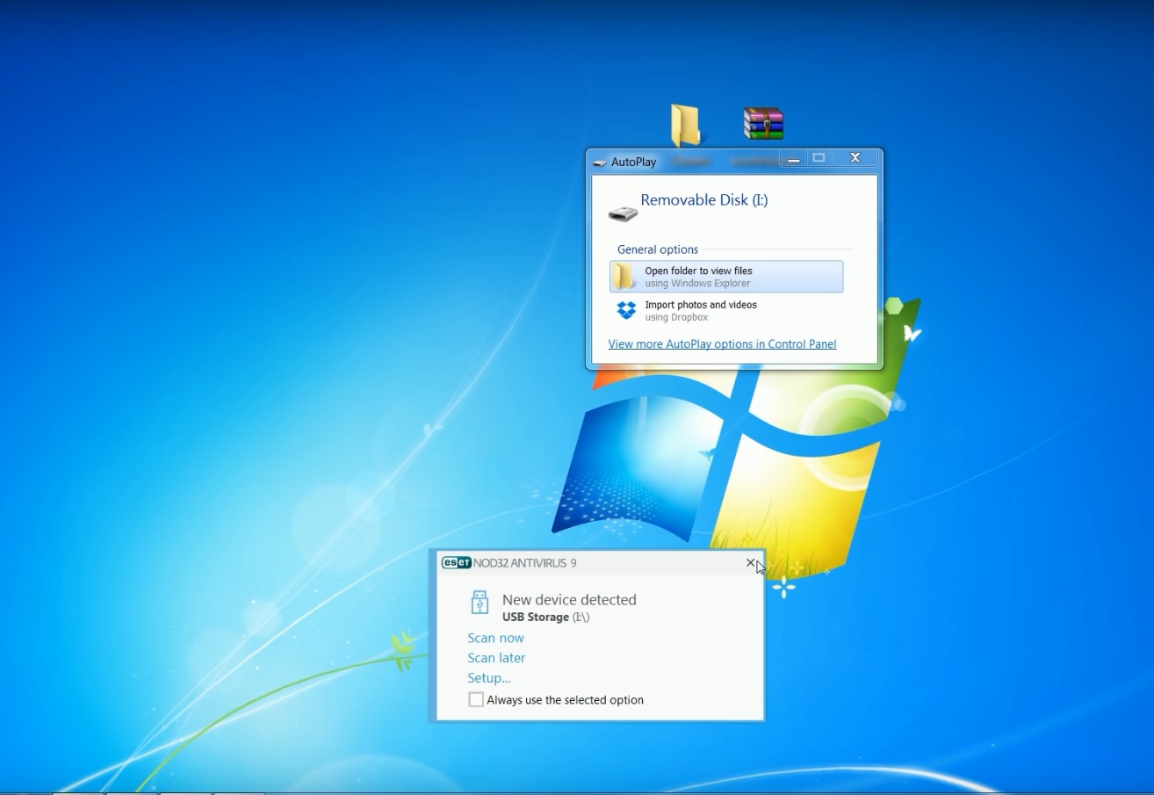Image resolution: width=1154 pixels, height=795 pixels.
Task: Close the ESET NOD32 notification
Action: (x=751, y=563)
